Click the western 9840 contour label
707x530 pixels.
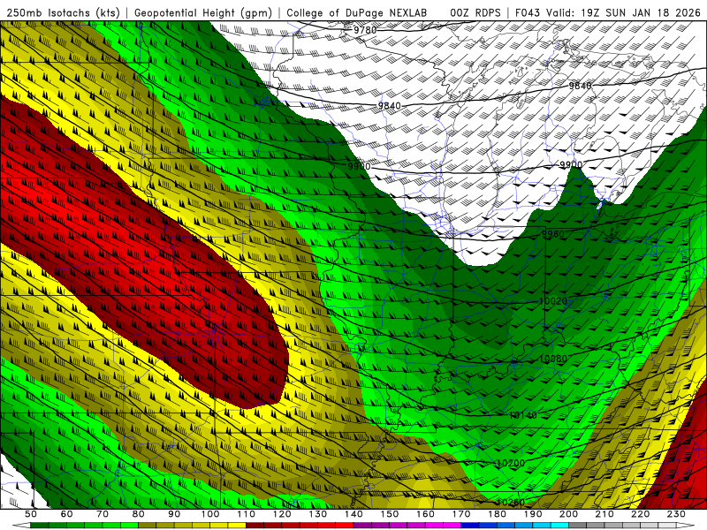(389, 106)
